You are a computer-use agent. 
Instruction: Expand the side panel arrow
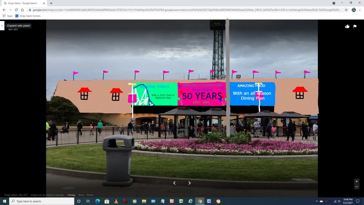point(2,25)
